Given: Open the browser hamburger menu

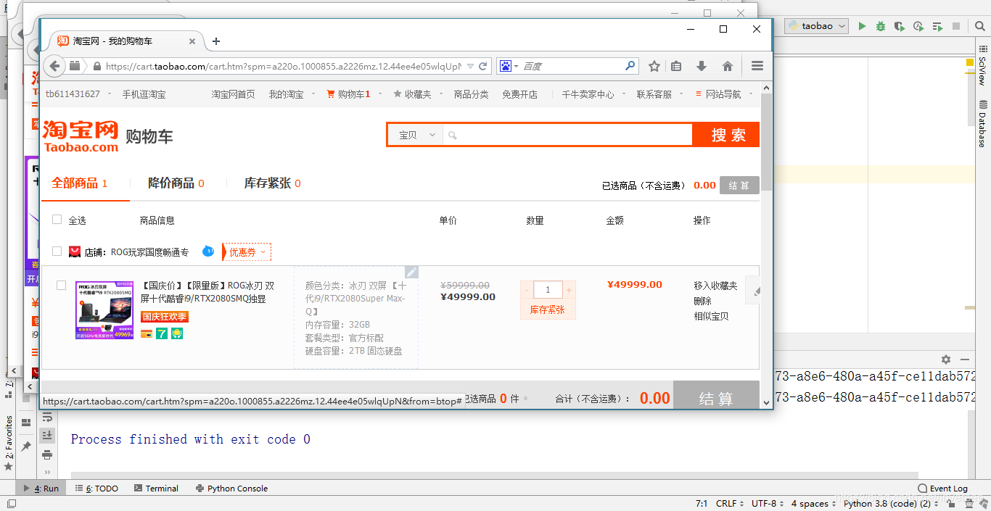Looking at the screenshot, I should coord(757,66).
